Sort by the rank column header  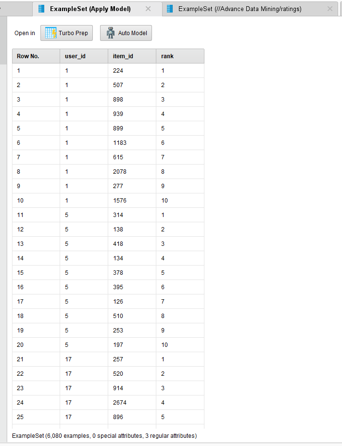click(180, 56)
